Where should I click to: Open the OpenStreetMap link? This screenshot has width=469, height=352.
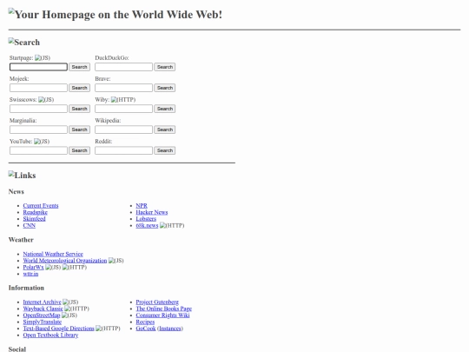[42, 315]
